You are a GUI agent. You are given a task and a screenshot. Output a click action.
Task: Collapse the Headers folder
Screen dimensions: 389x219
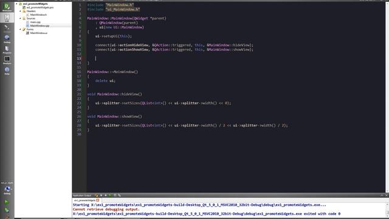tap(20, 11)
